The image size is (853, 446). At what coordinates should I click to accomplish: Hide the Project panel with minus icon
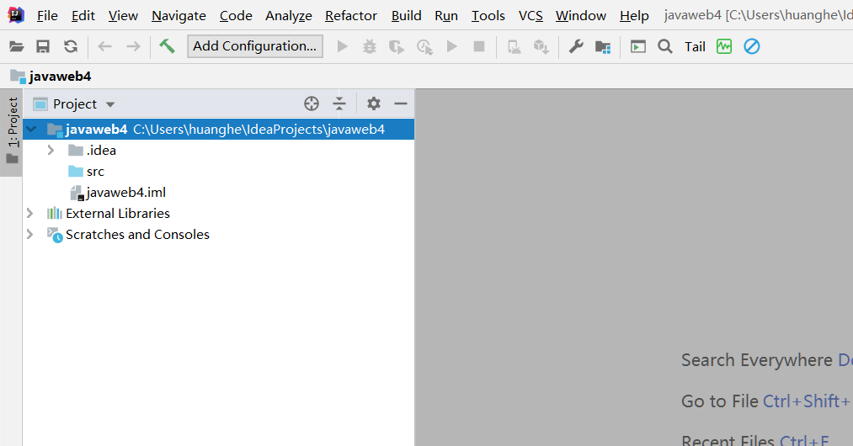click(x=401, y=104)
